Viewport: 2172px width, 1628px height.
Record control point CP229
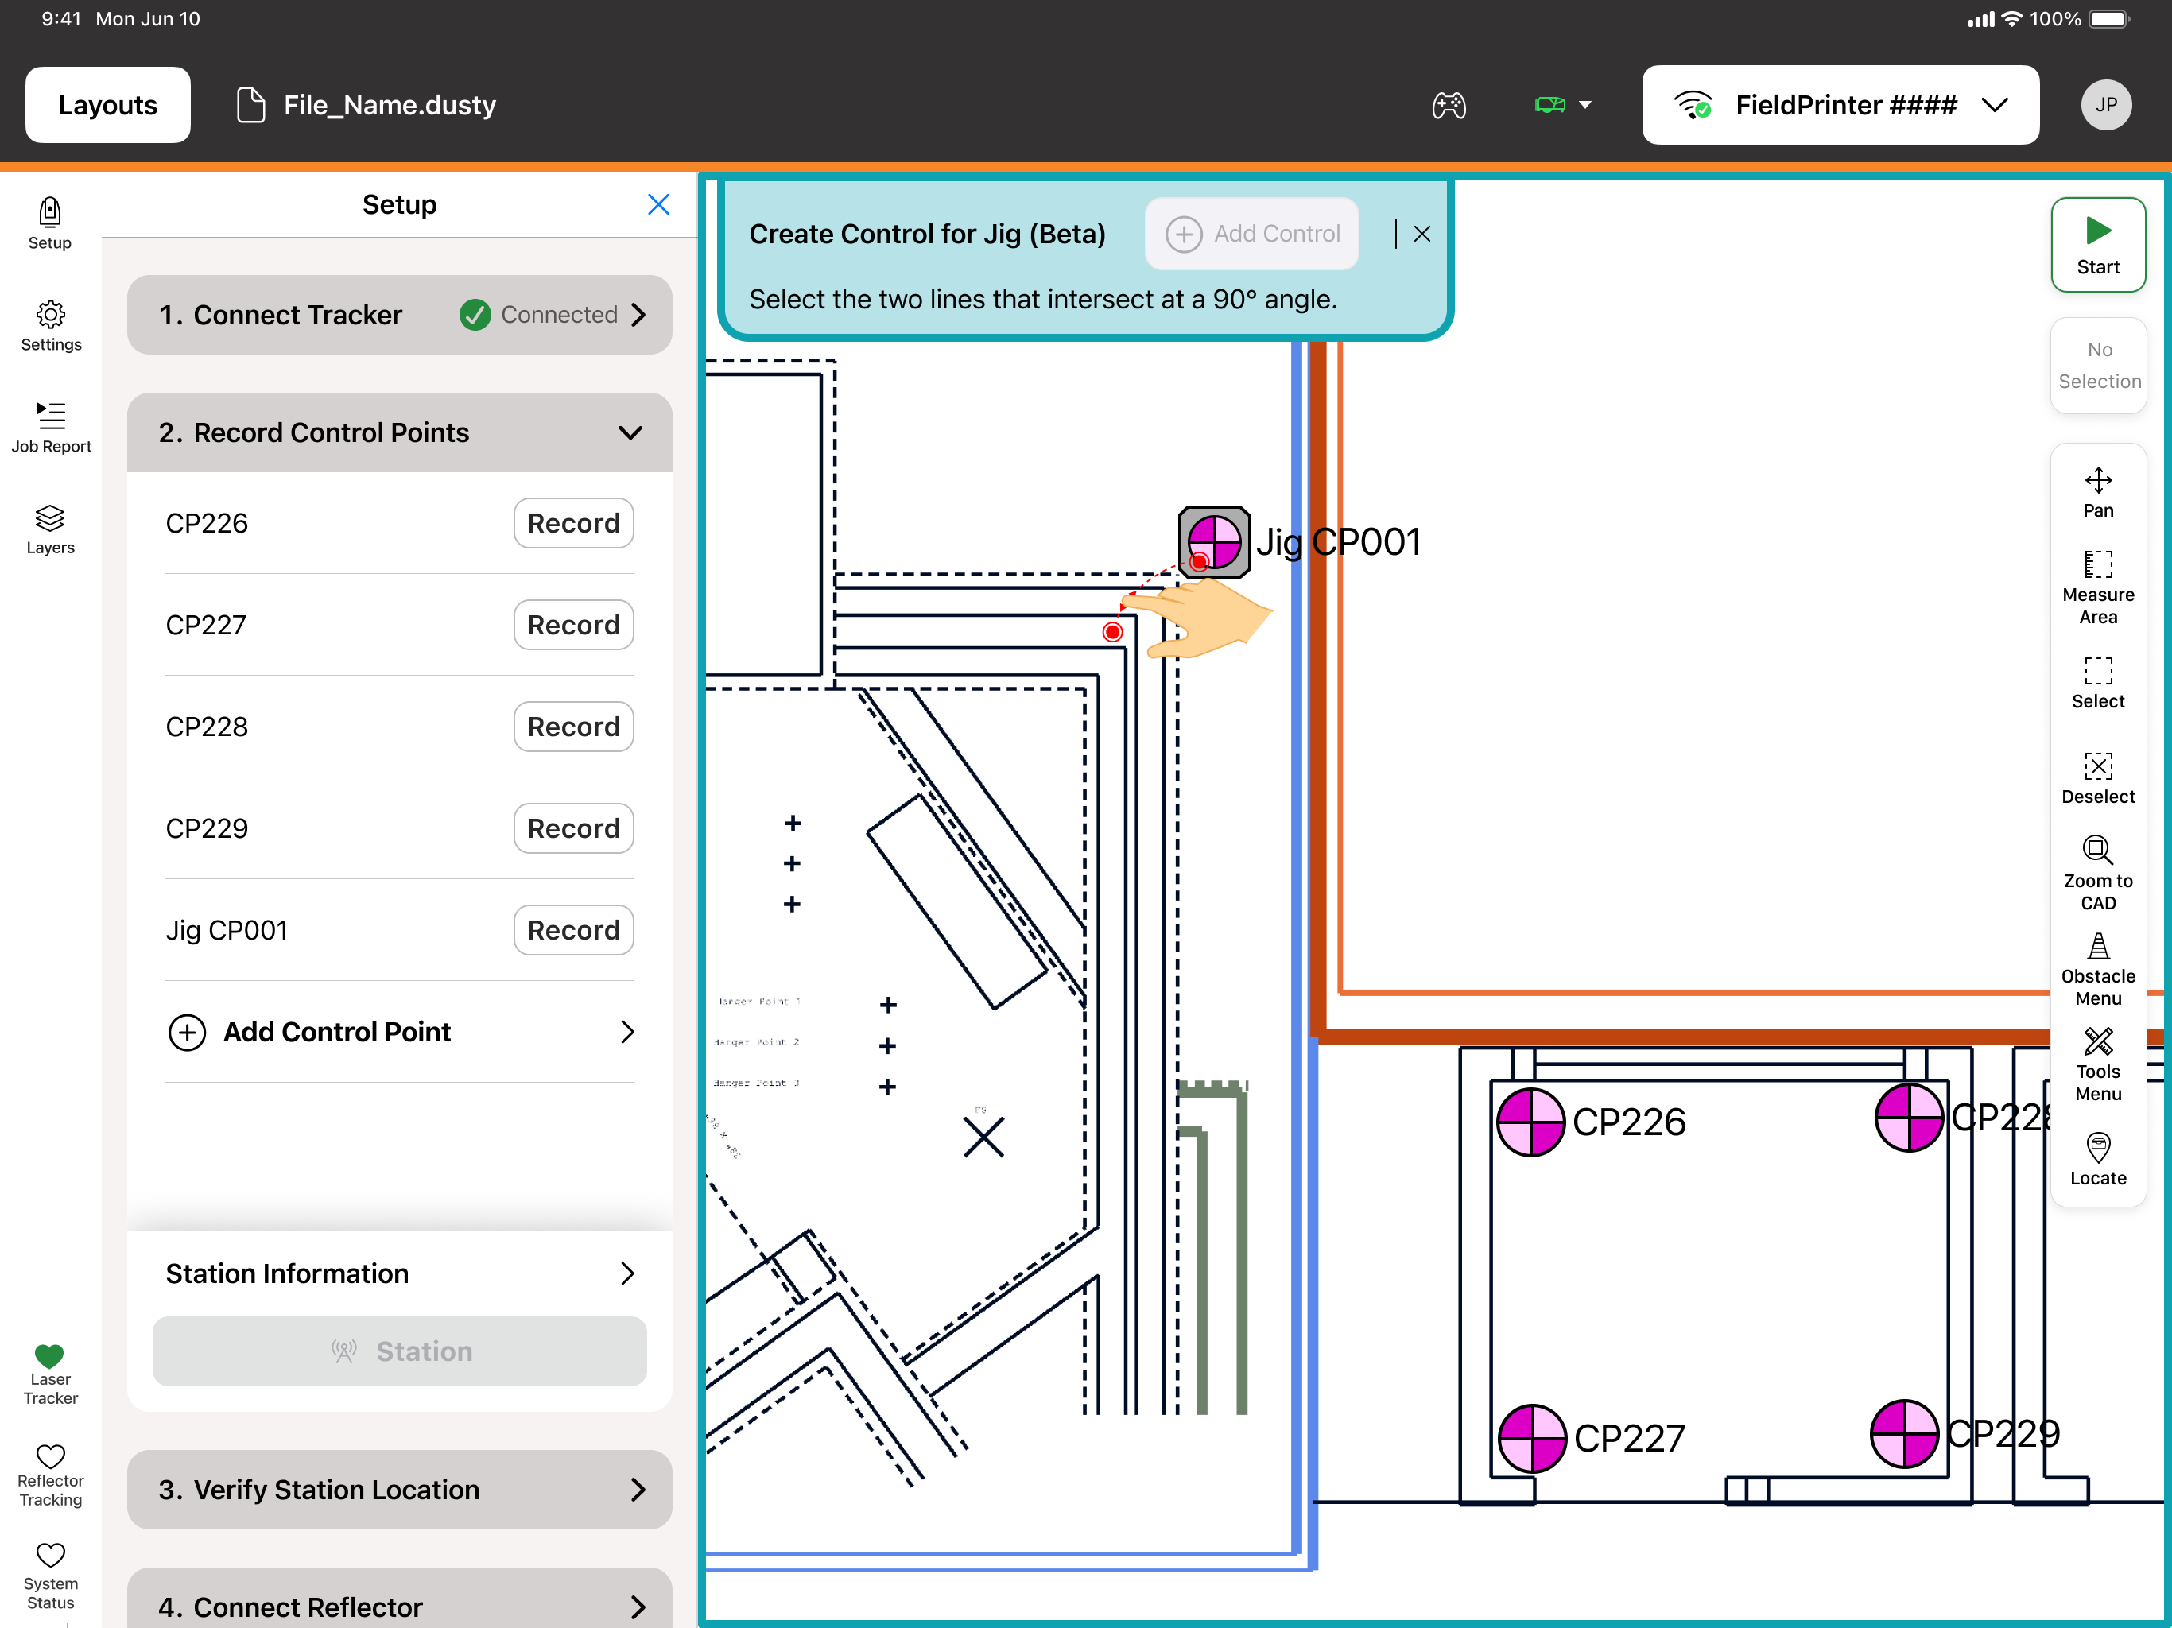tap(573, 828)
